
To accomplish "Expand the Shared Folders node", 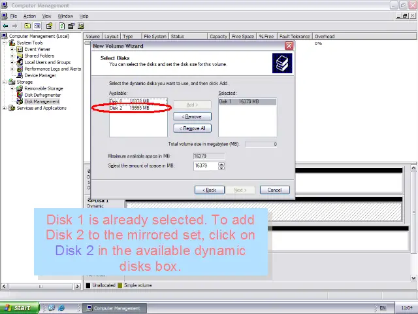I will (12, 56).
